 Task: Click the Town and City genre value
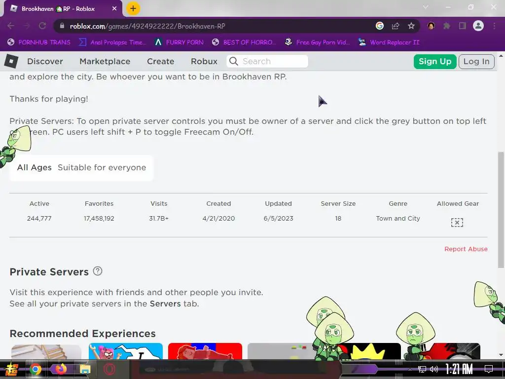click(x=398, y=219)
